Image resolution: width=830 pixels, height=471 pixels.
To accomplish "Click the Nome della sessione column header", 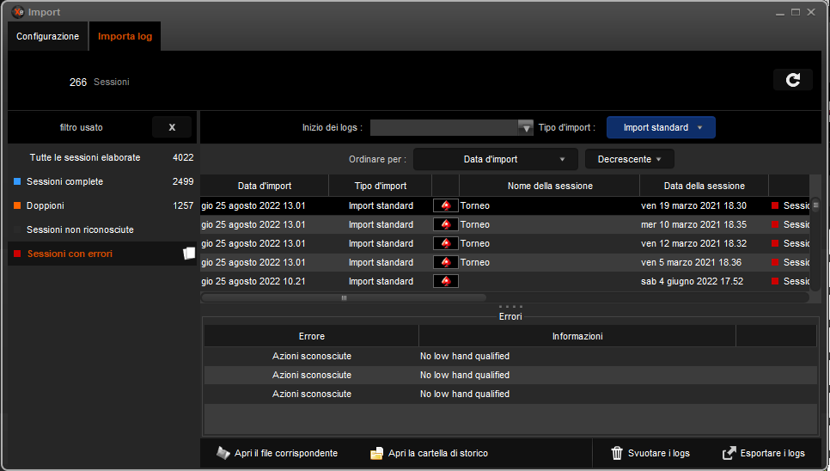I will (x=549, y=186).
